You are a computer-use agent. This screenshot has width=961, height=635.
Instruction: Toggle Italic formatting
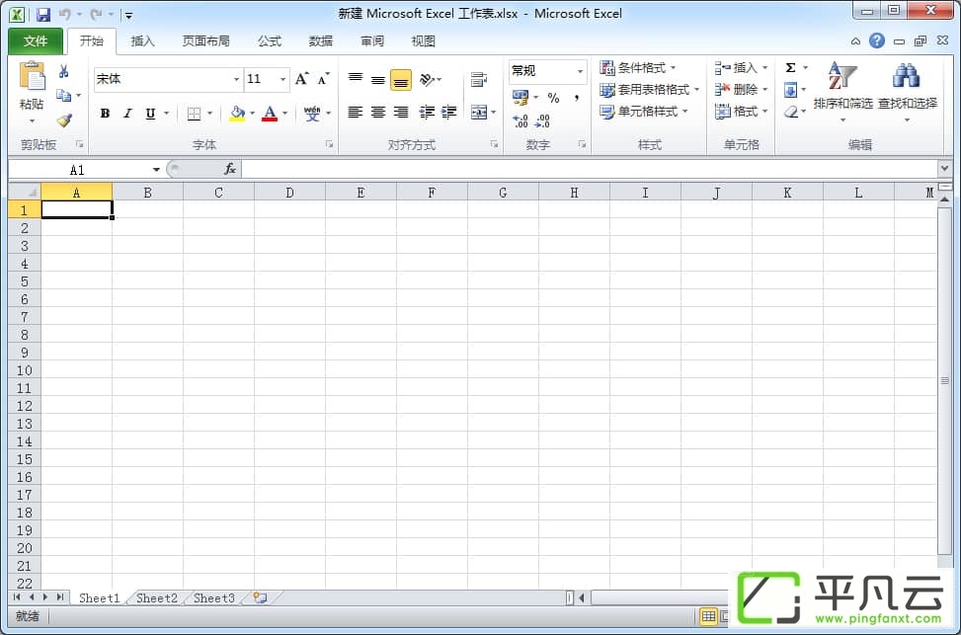127,114
